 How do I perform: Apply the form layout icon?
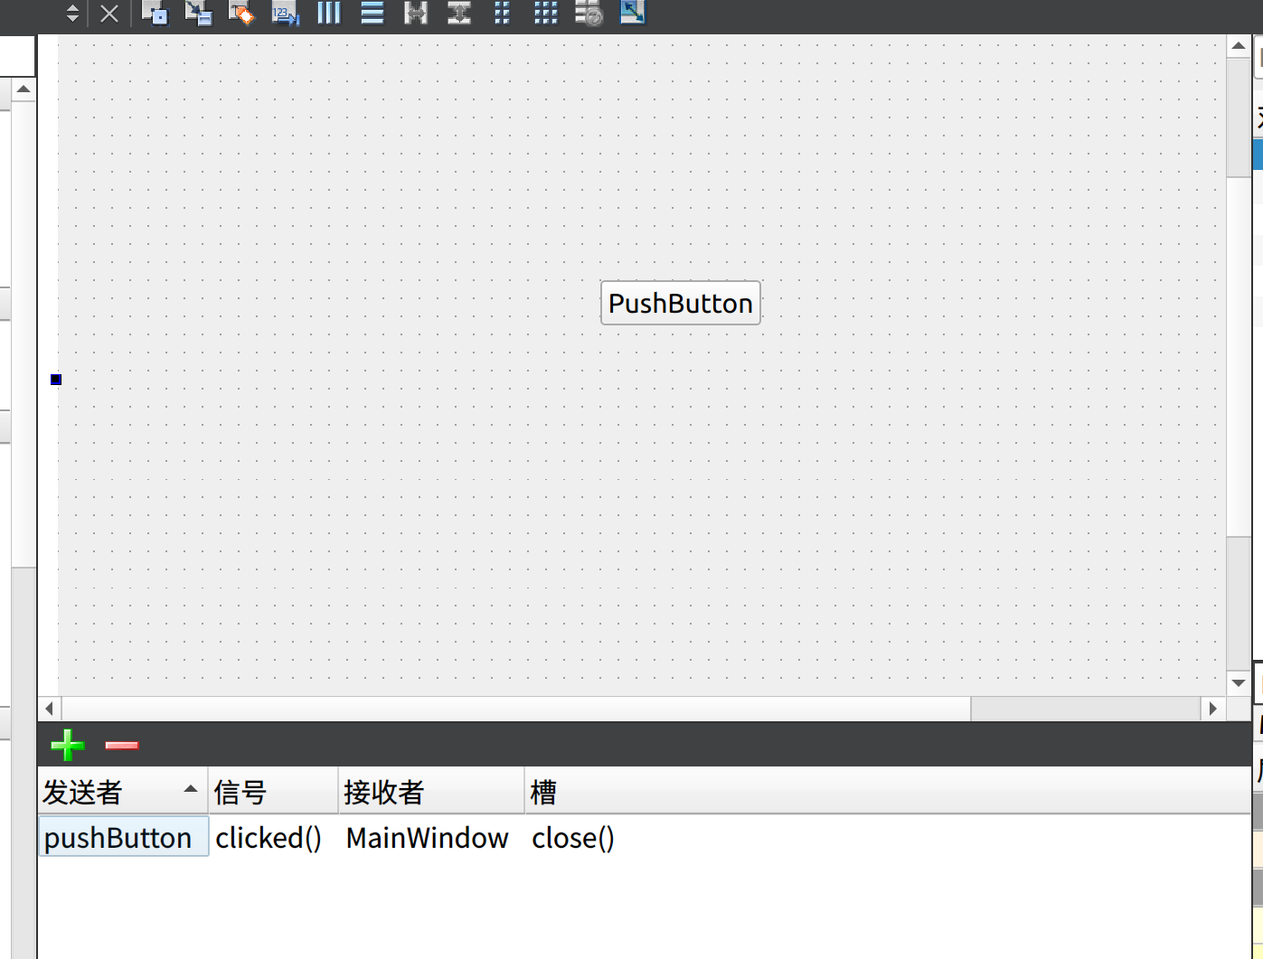(503, 13)
